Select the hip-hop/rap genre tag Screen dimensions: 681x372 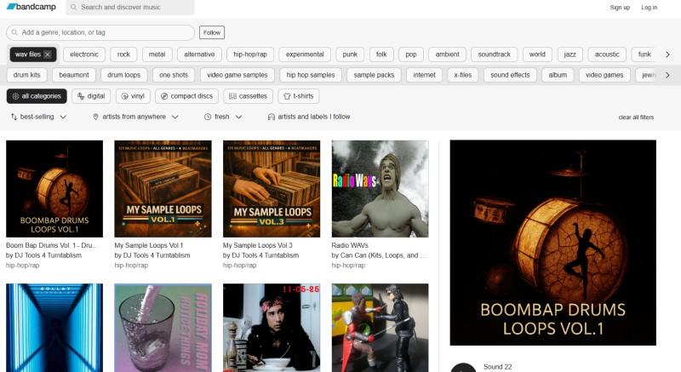click(x=250, y=54)
